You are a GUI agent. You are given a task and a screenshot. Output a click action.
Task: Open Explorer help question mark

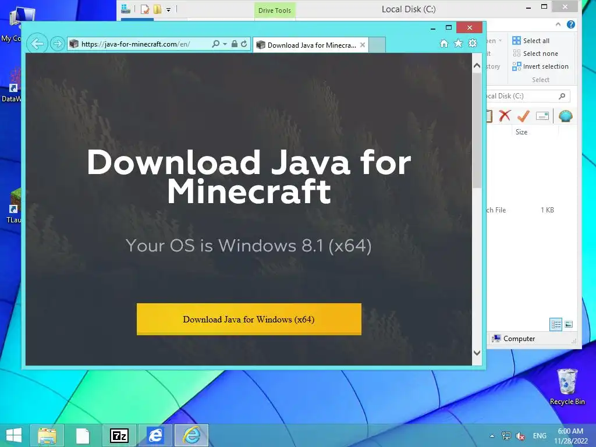point(570,24)
